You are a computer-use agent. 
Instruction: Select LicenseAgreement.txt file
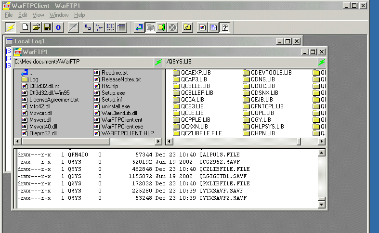coord(50,100)
